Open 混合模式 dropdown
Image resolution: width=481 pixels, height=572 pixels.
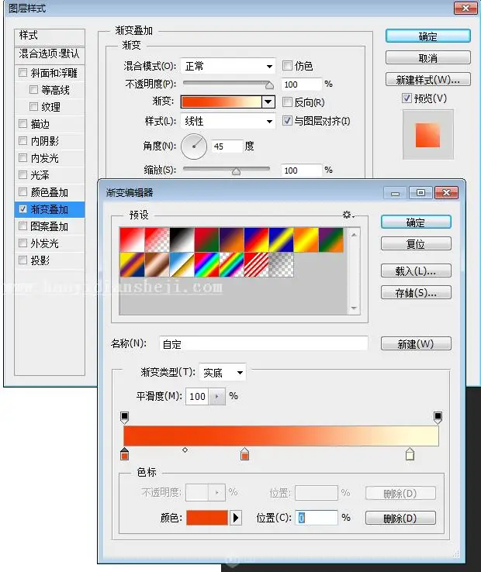pos(228,67)
